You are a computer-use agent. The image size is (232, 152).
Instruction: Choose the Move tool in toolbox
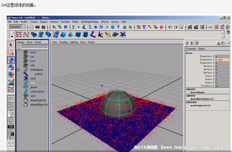(11, 60)
